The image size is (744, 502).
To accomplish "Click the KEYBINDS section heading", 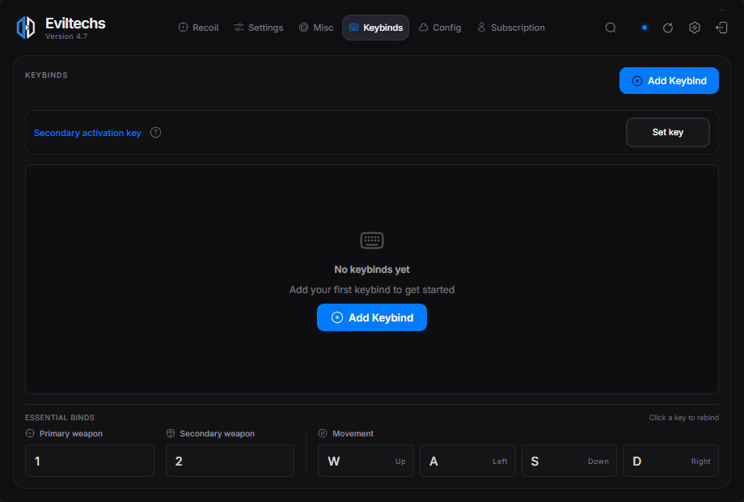I will pos(47,75).
